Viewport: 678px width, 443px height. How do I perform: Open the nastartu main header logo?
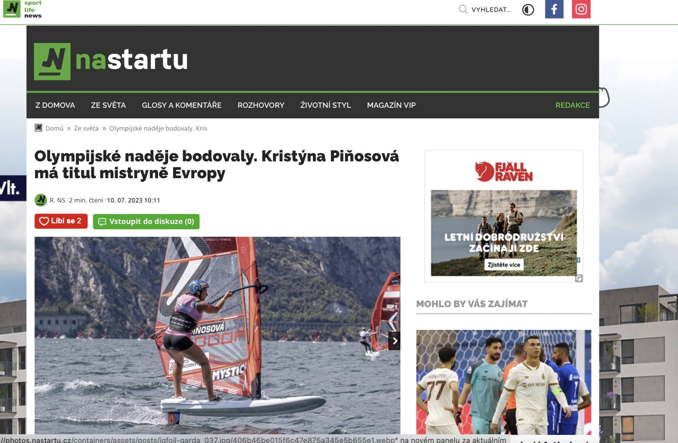111,61
